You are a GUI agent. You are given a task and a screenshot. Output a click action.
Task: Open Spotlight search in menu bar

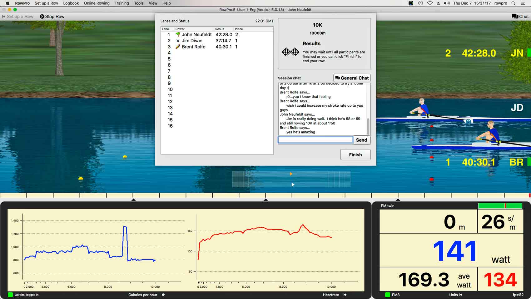[513, 3]
